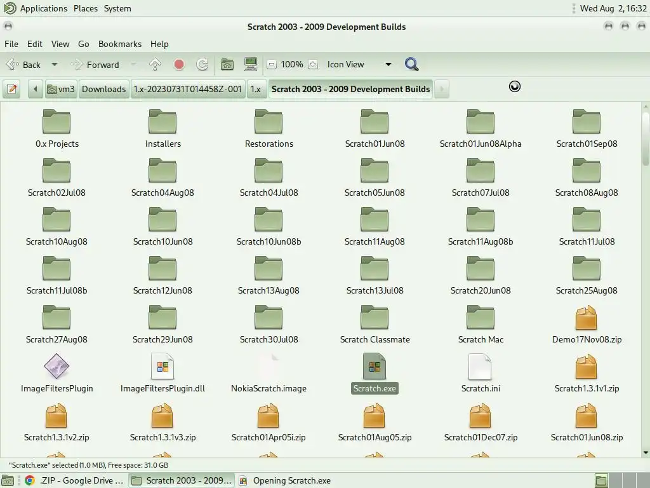The height and width of the screenshot is (488, 650).
Task: Jump to Downloads in path bar
Action: pyautogui.click(x=103, y=89)
